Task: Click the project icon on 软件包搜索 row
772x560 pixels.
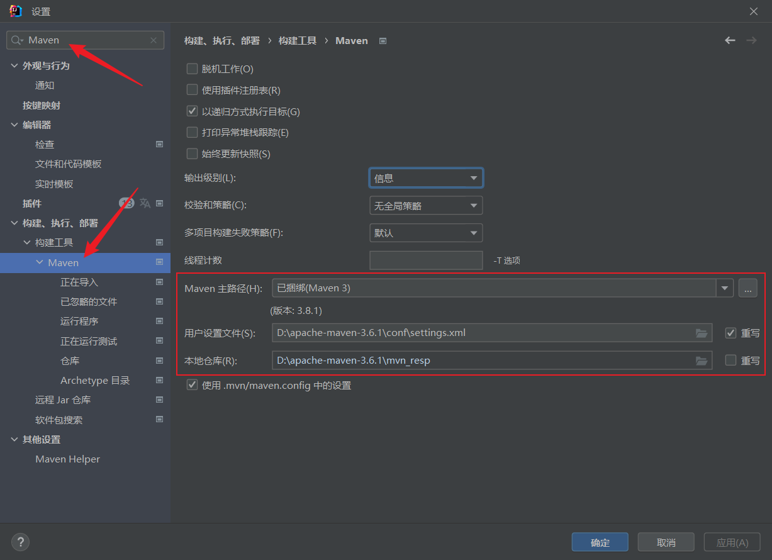Action: pos(159,420)
